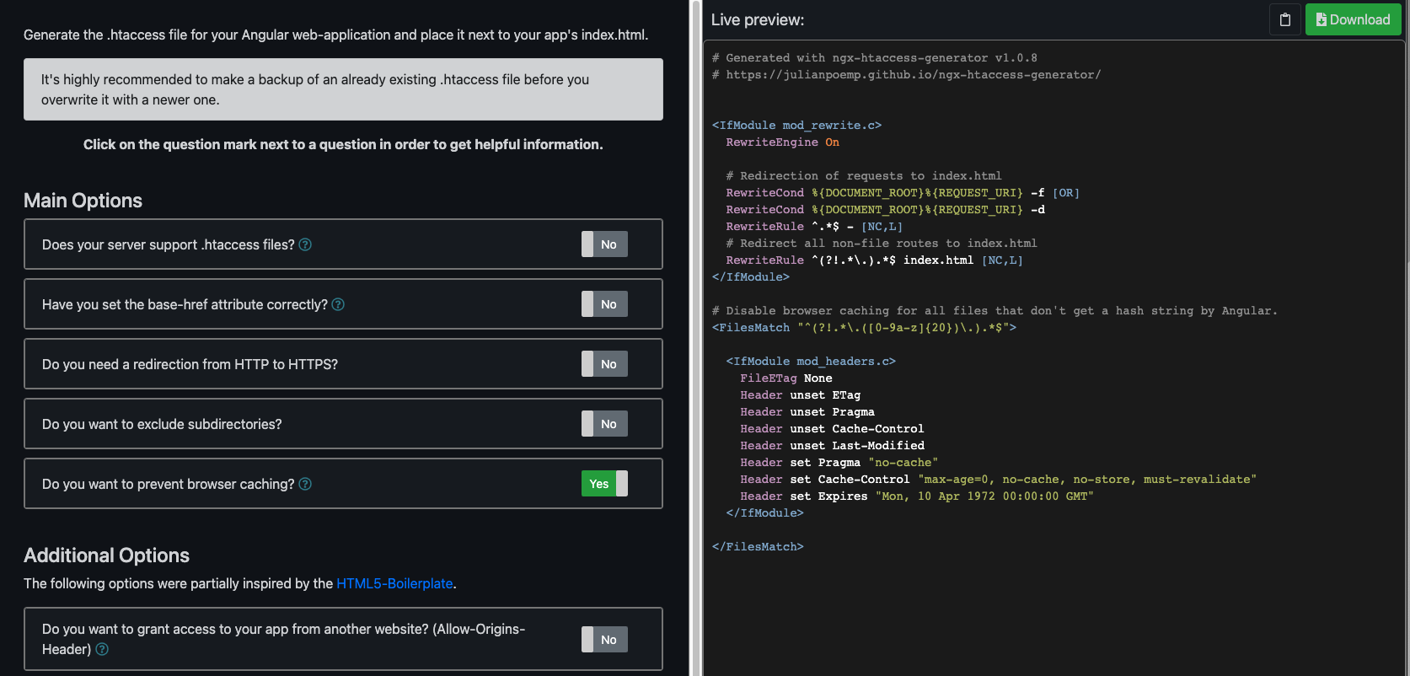Click 'Header unset Cache-Control' line
The width and height of the screenshot is (1410, 676).
tap(832, 429)
